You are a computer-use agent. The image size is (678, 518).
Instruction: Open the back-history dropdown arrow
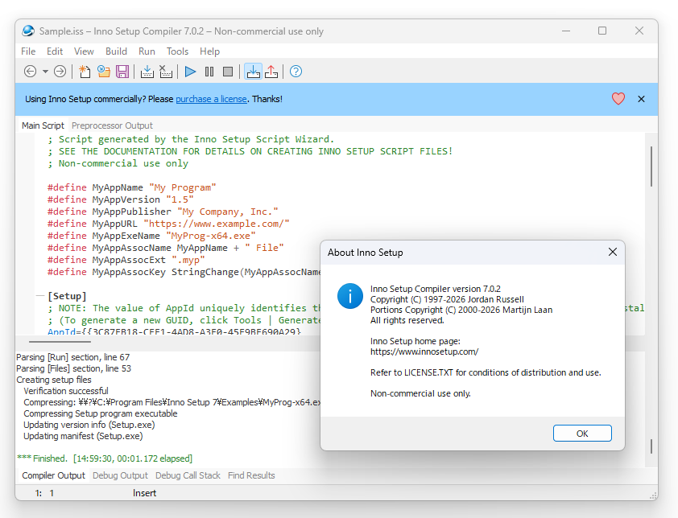tap(45, 72)
